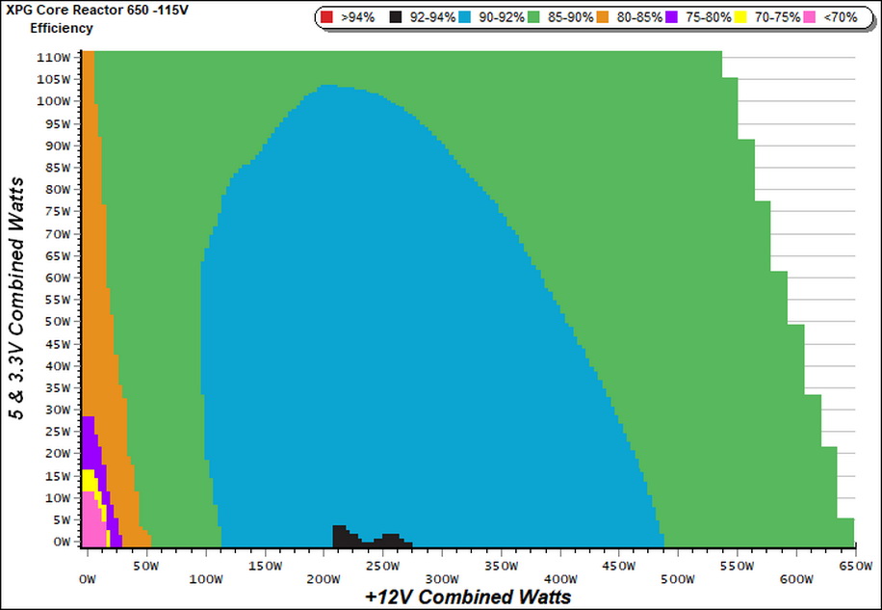Click the red >94% legend swatch
Screen dimensions: 882x610
326,17
